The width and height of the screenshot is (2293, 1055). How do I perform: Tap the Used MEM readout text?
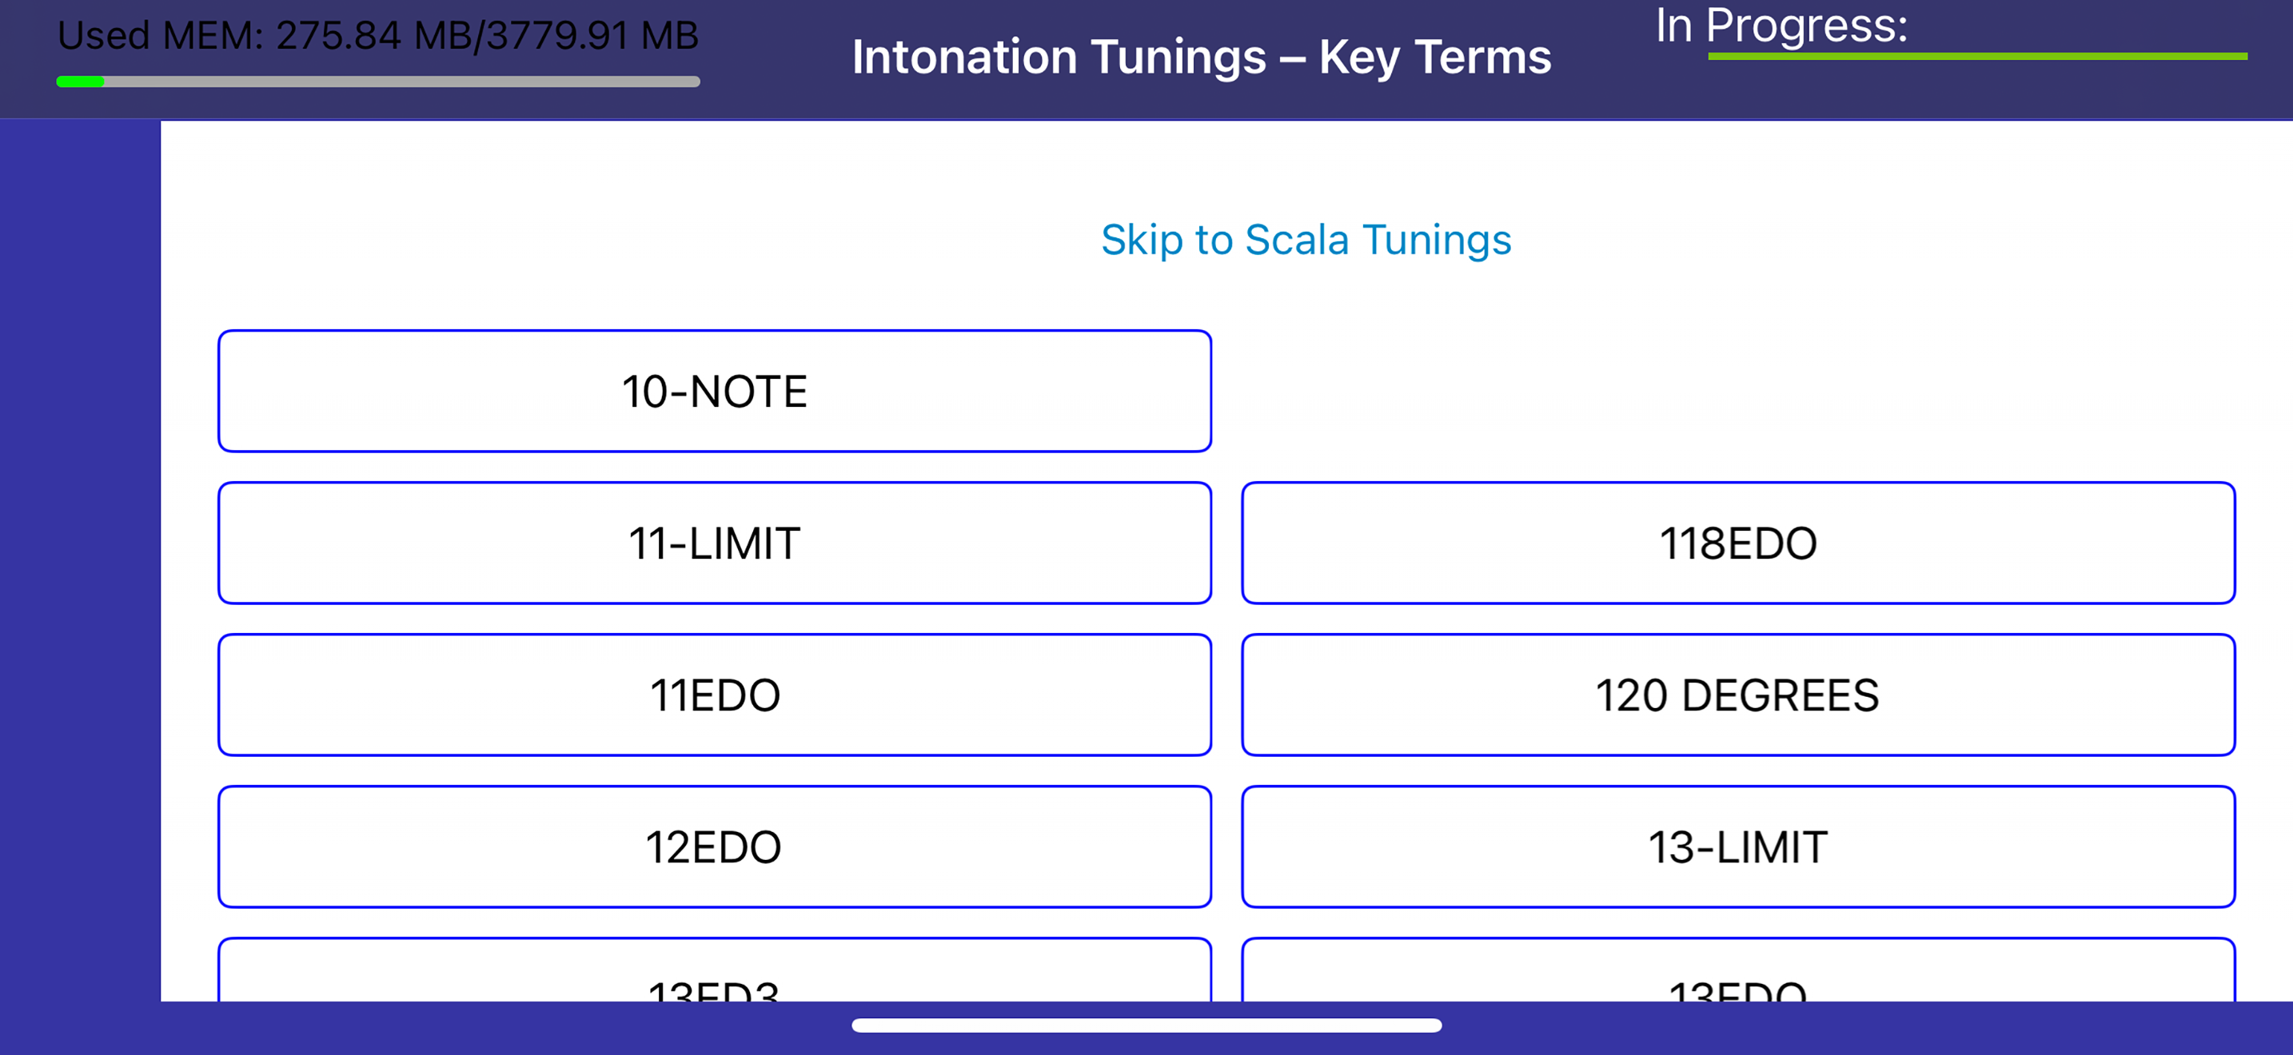point(378,36)
